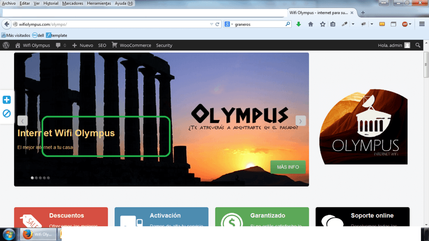Go to the previous slide arrow
The width and height of the screenshot is (429, 241).
pos(23,121)
